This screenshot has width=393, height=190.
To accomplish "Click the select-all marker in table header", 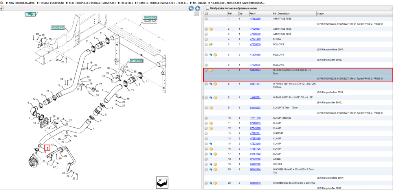I will click(x=206, y=13).
